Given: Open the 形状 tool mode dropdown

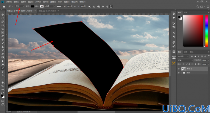Looking at the screenshot, I should click(20, 6).
